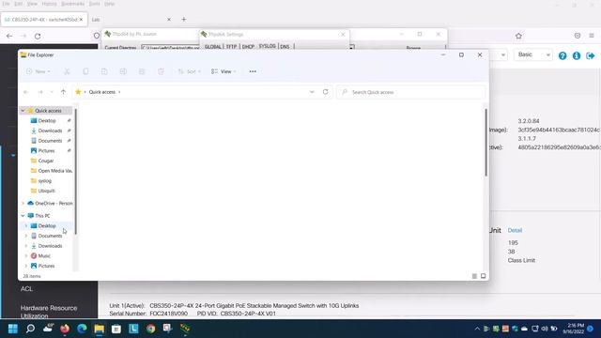Click the blue About info icon
Image resolution: width=601 pixels, height=338 pixels.
coord(577,56)
